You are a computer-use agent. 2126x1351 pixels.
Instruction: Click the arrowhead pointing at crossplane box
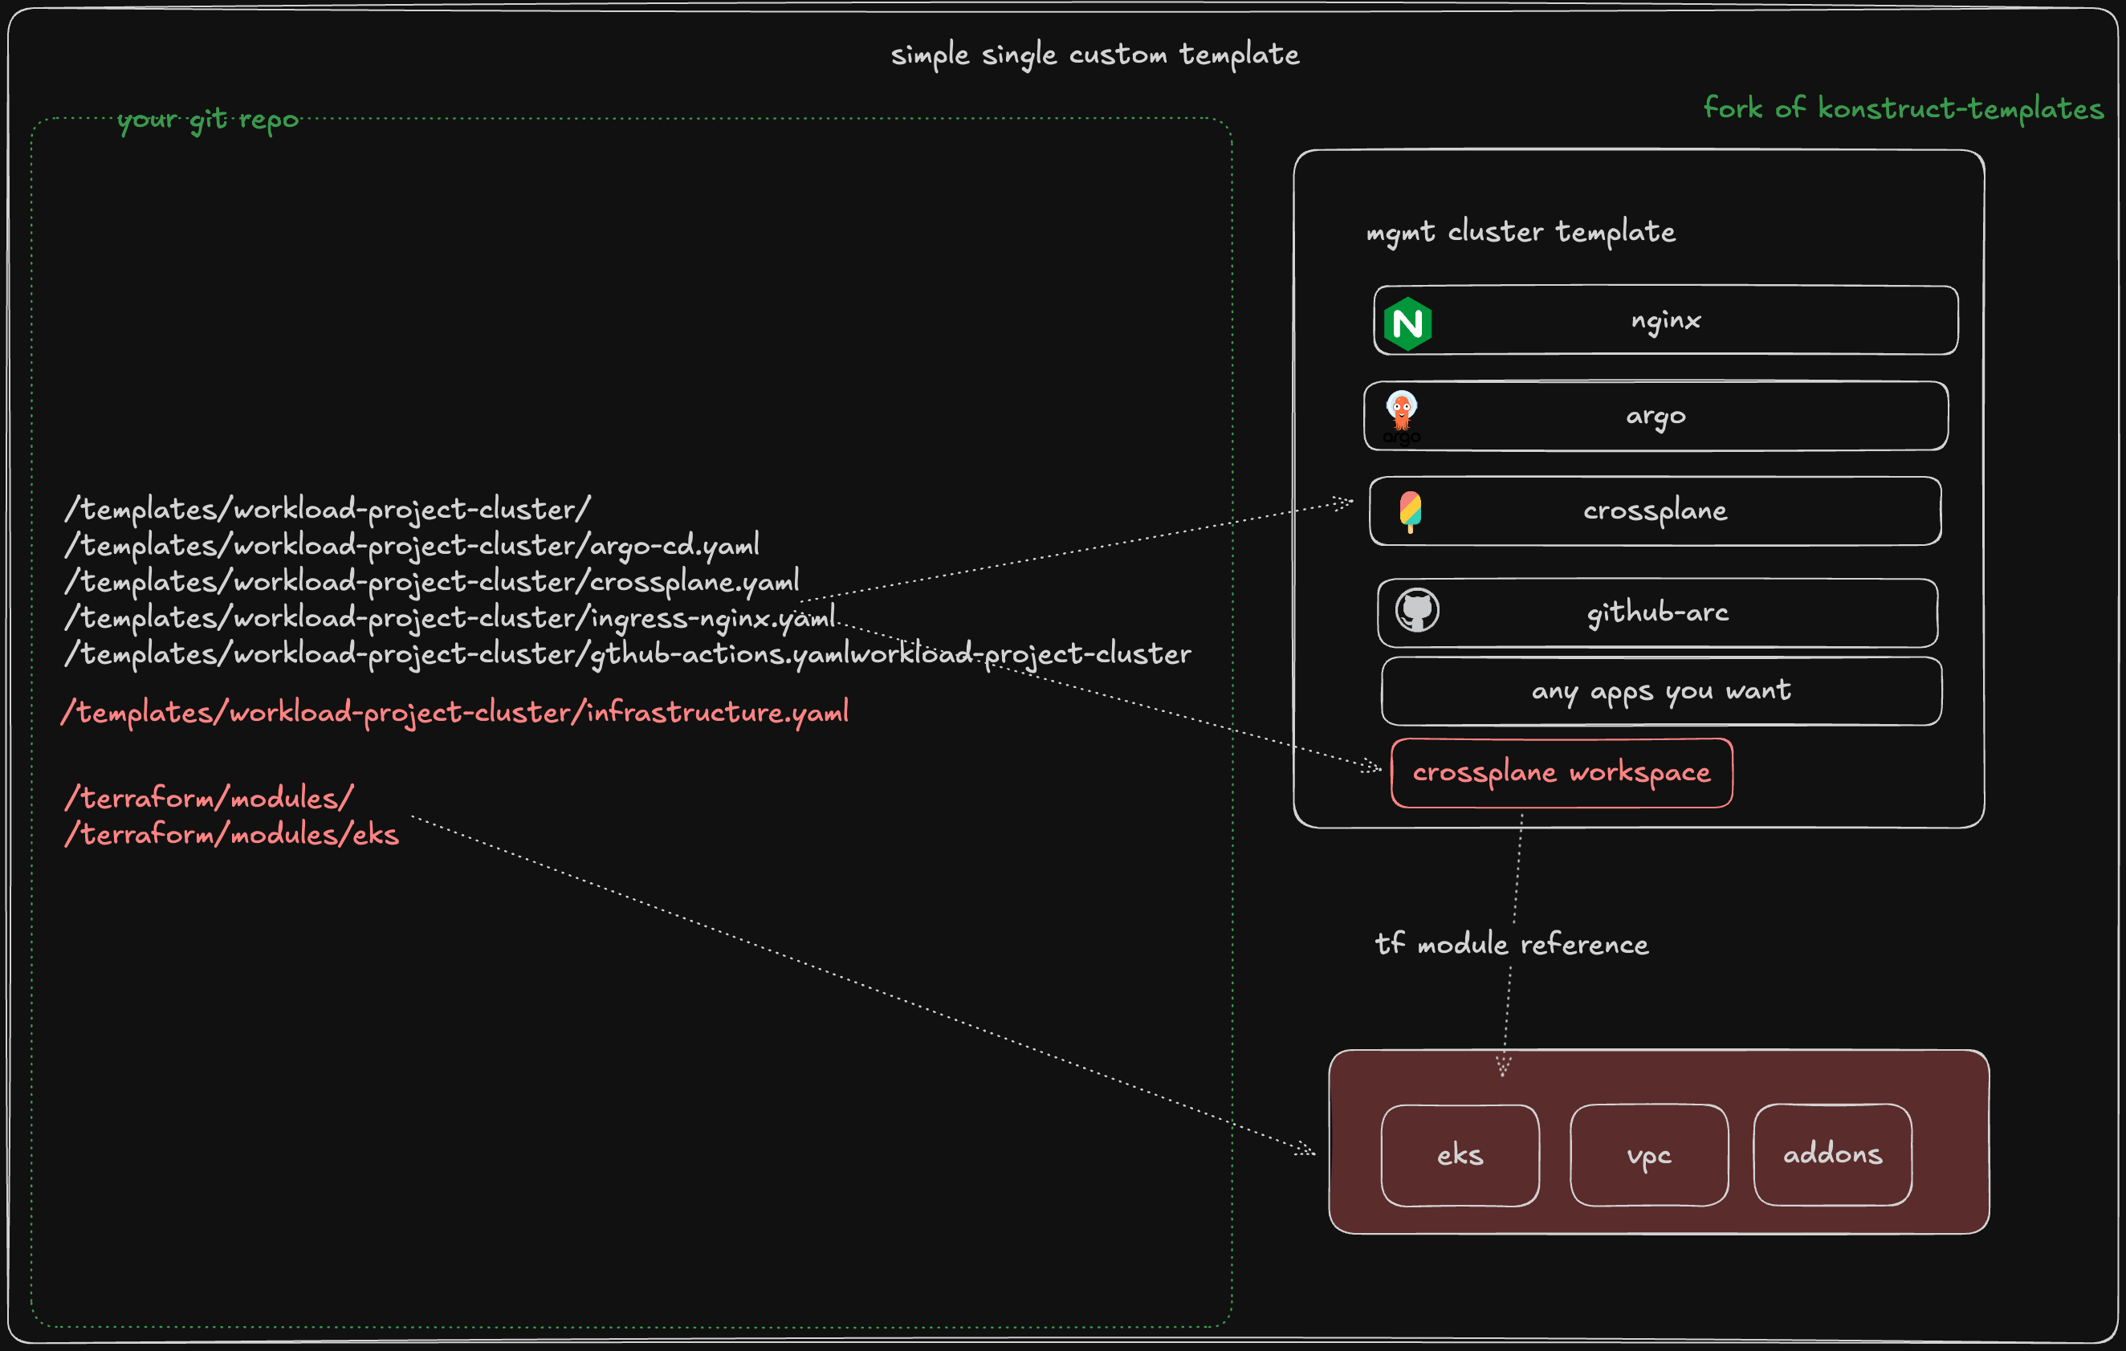[x=1344, y=503]
